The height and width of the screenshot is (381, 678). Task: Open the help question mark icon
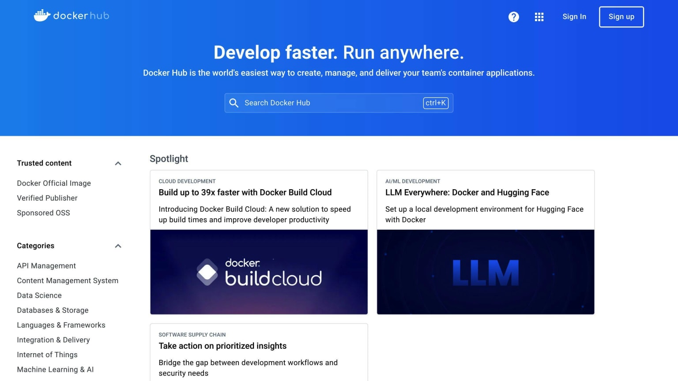coord(514,17)
